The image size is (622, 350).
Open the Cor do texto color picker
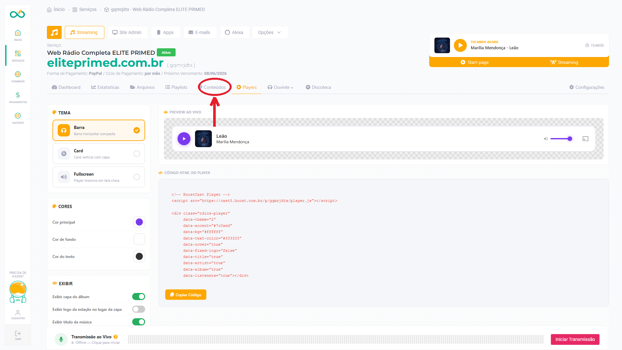[x=139, y=256]
